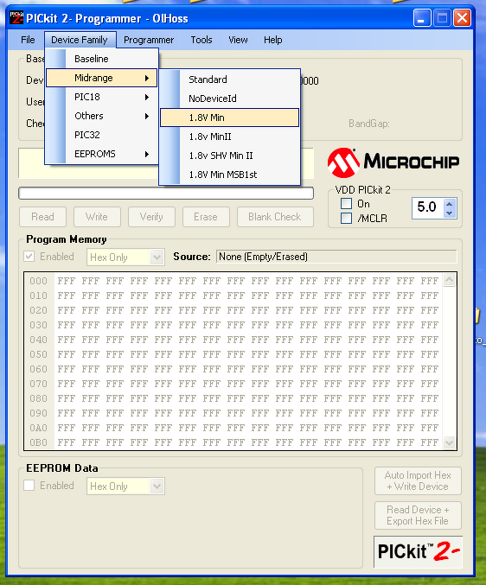Toggle EEPROM Data Enabled checkbox
Screen dimensions: 486x585
click(29, 486)
